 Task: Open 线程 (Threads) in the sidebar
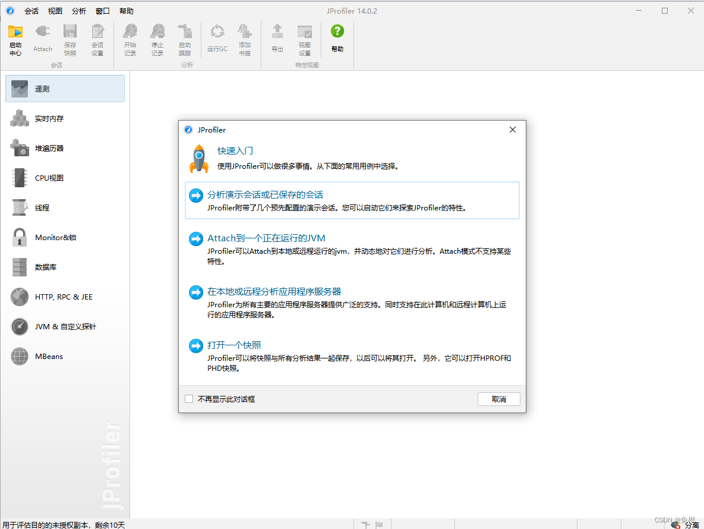pyautogui.click(x=65, y=207)
